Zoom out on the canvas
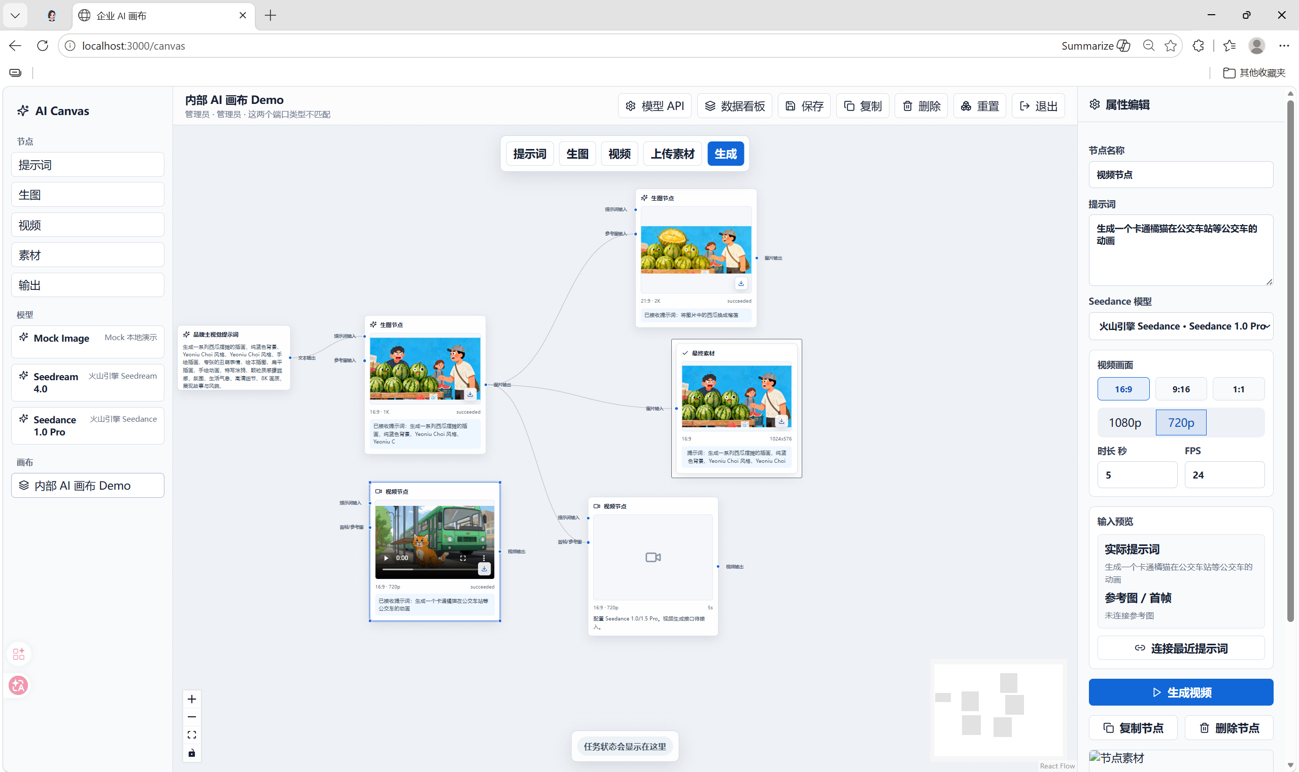The width and height of the screenshot is (1299, 772). [192, 717]
